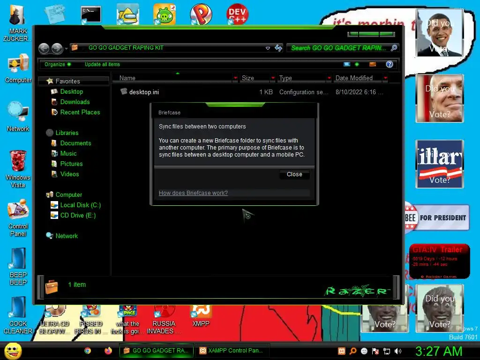Launch Chrome from the taskbar

tap(88, 351)
